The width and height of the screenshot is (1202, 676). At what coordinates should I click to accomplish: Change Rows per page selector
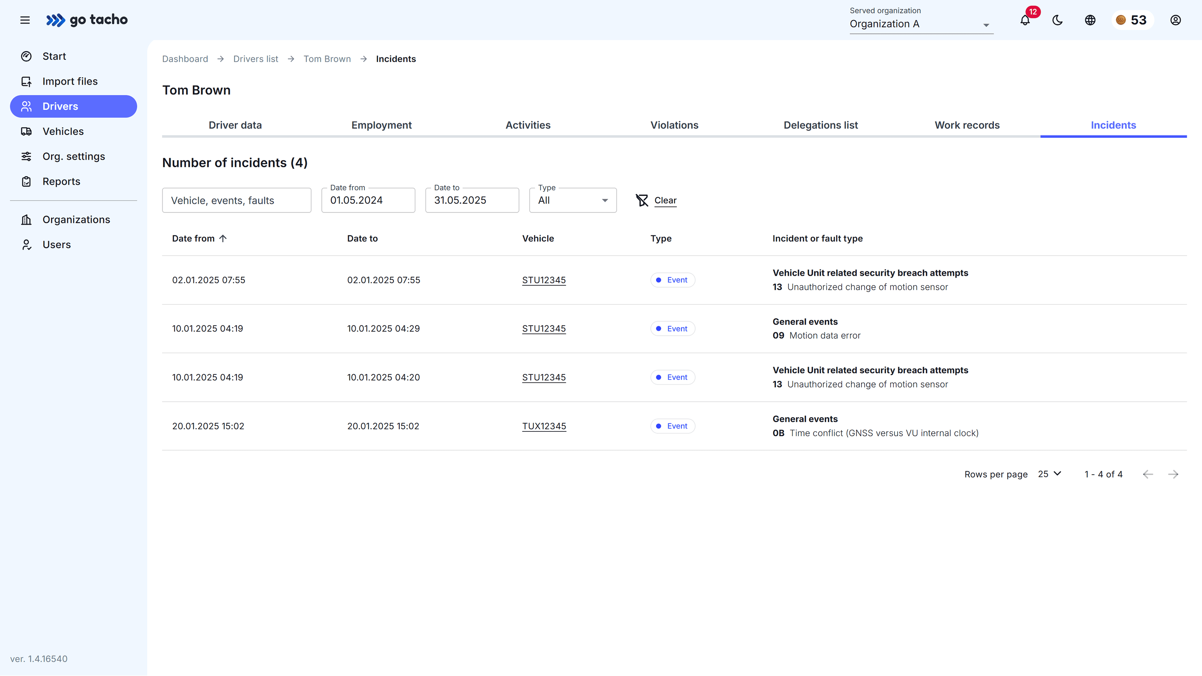(x=1050, y=474)
